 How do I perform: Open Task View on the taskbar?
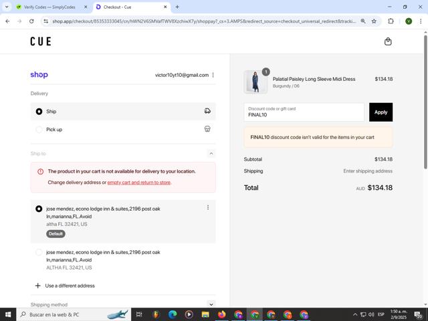click(139, 314)
